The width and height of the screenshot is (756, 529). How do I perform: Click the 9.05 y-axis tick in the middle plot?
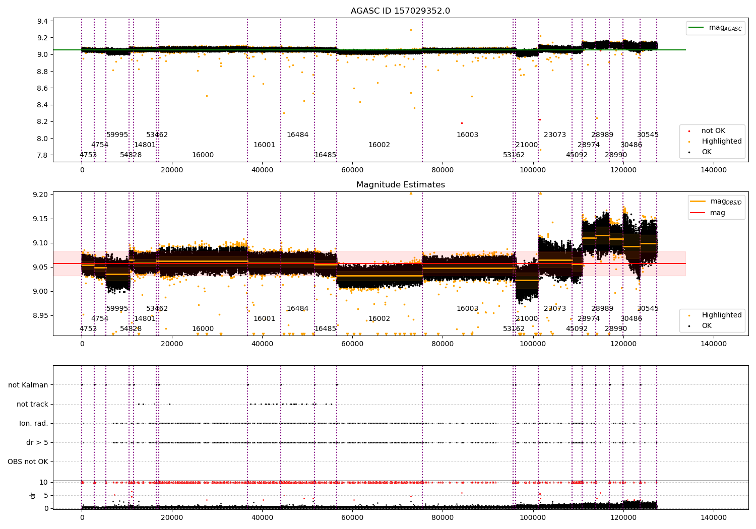(41, 267)
